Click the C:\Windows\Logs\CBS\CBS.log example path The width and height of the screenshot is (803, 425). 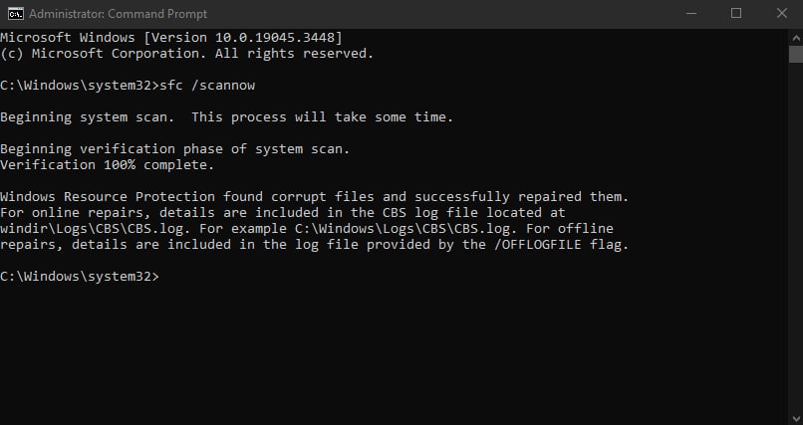(397, 228)
